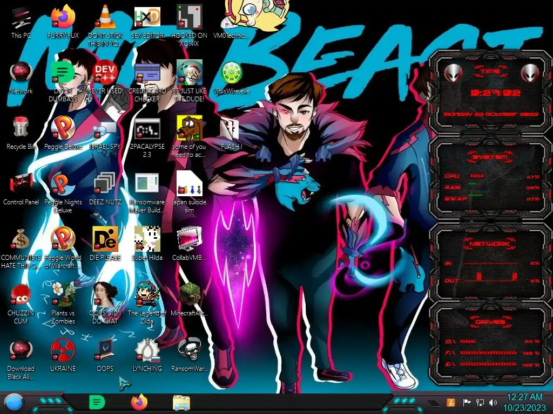Click the left alien head on widget
This screenshot has width=553, height=414.
pos(453,73)
